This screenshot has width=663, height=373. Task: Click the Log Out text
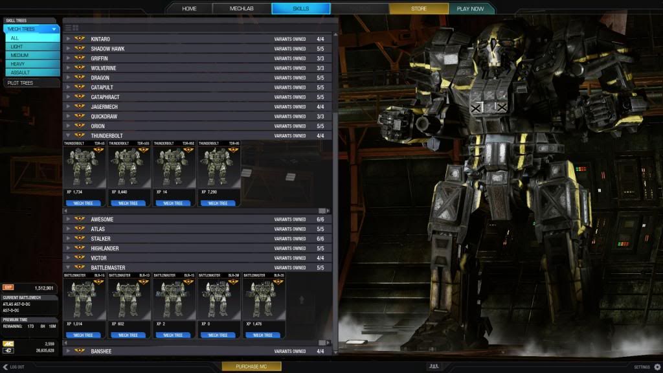coord(17,367)
